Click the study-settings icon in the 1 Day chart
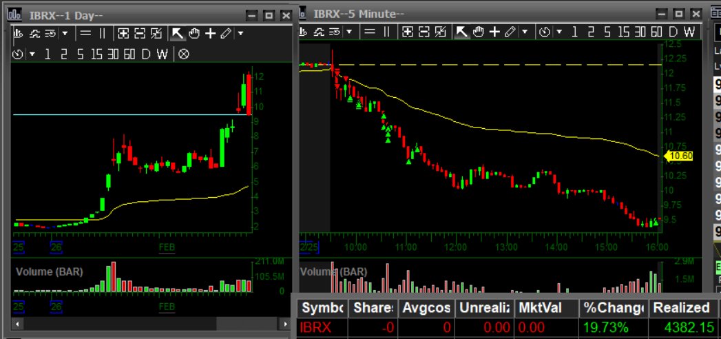This screenshot has height=339, width=721. pyautogui.click(x=50, y=33)
